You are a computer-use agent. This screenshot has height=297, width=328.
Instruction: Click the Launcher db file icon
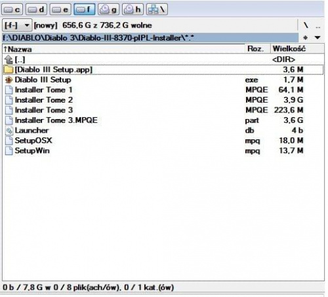pos(9,130)
